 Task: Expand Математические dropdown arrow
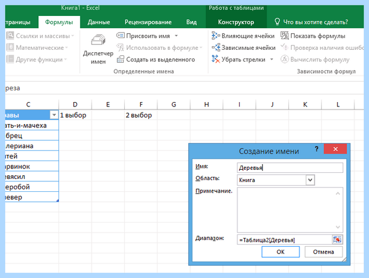[66, 47]
